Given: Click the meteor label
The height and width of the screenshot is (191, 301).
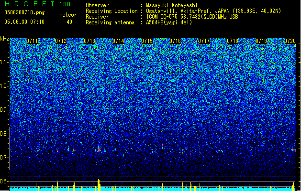Looking at the screenshot, I should coord(68,15).
